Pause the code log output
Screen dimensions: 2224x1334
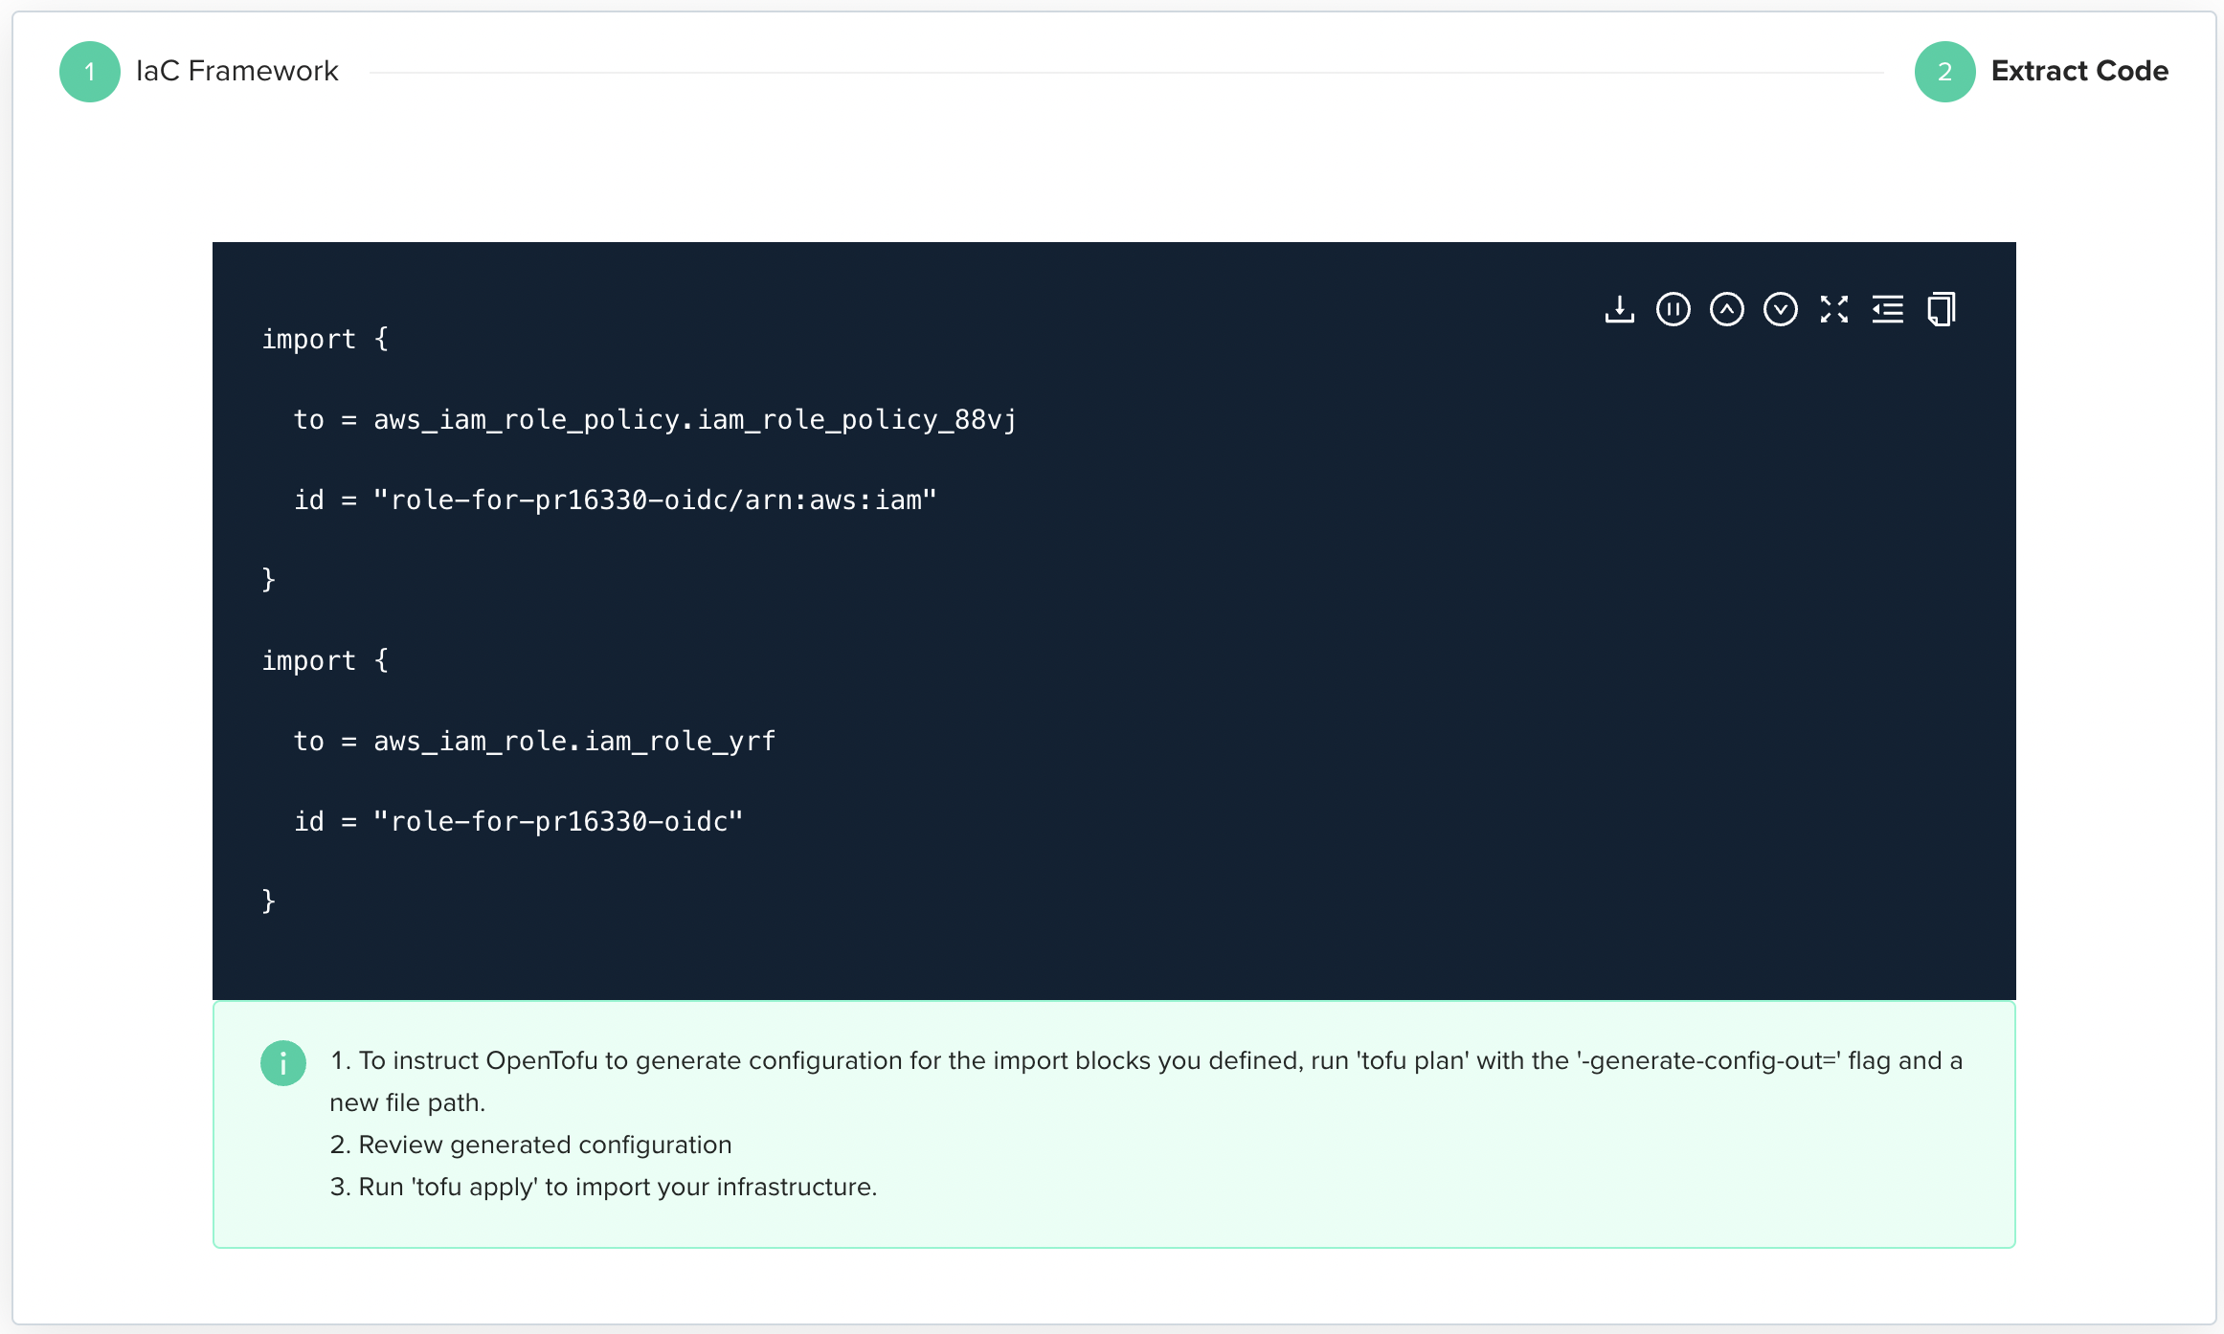tap(1673, 309)
